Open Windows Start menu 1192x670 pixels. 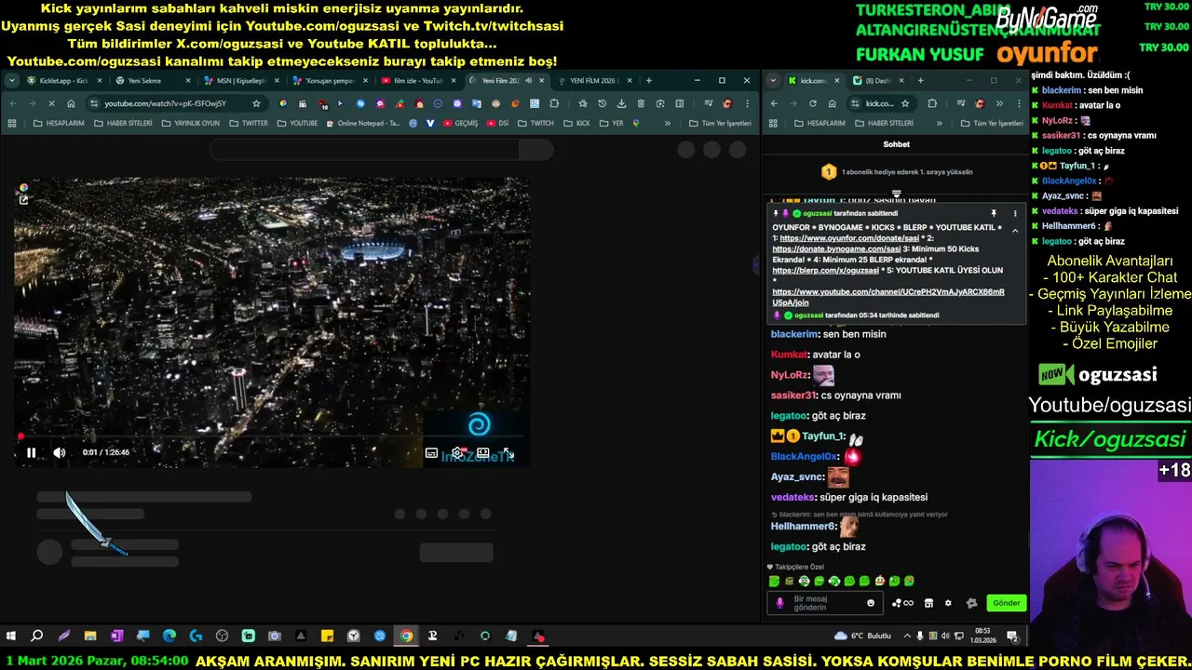point(11,636)
